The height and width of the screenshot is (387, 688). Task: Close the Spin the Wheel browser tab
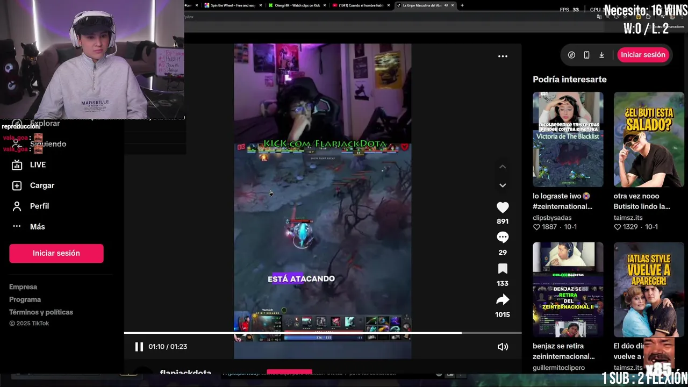pyautogui.click(x=261, y=5)
